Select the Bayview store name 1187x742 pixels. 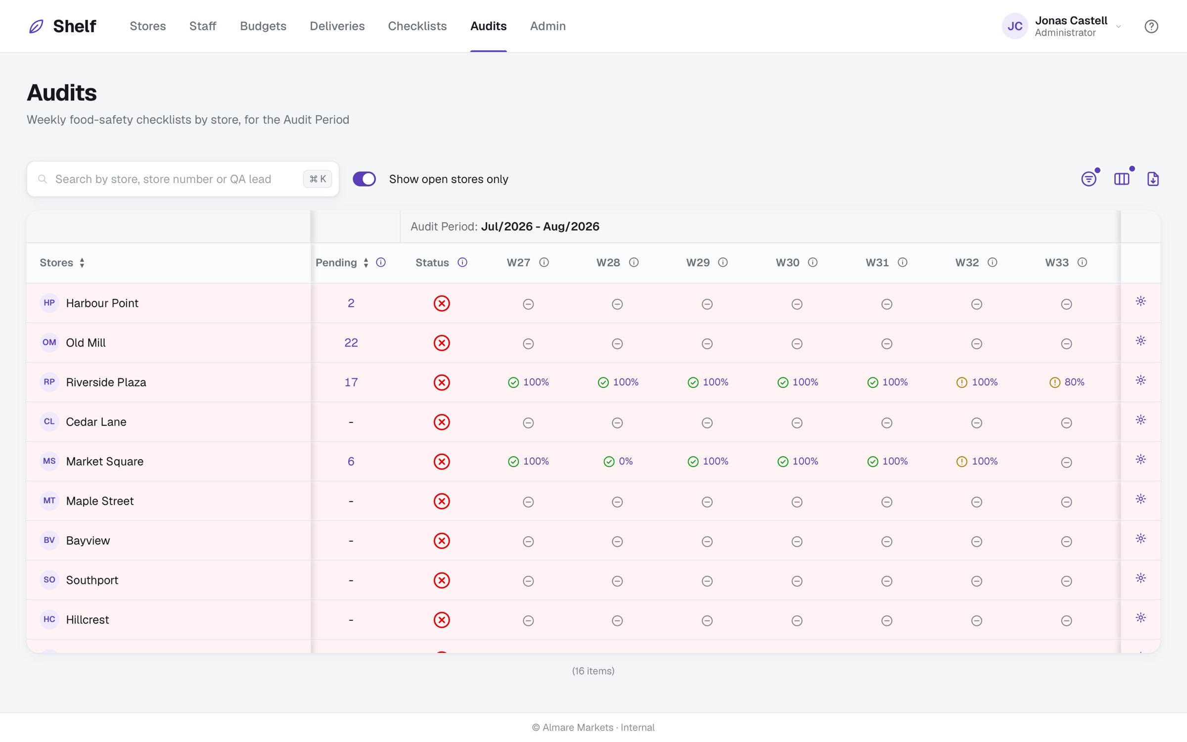pos(88,541)
